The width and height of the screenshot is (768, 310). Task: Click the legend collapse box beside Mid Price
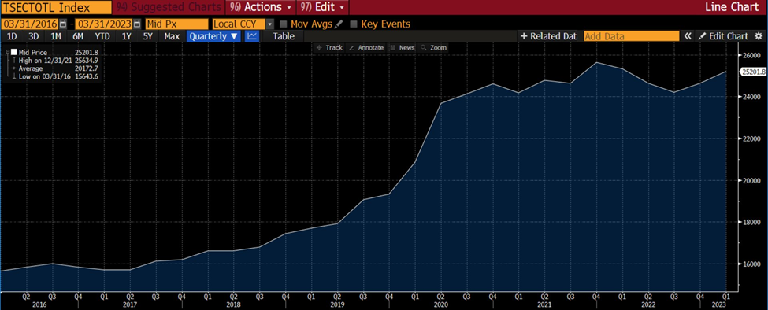7,51
